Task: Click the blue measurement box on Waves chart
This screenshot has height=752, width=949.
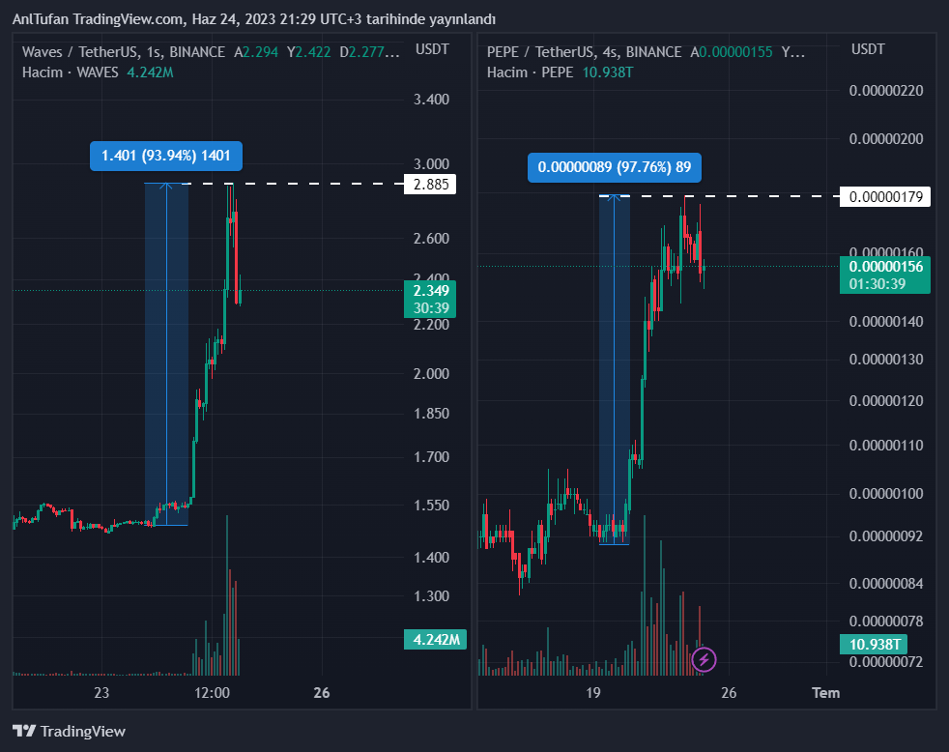Action: pos(166,354)
